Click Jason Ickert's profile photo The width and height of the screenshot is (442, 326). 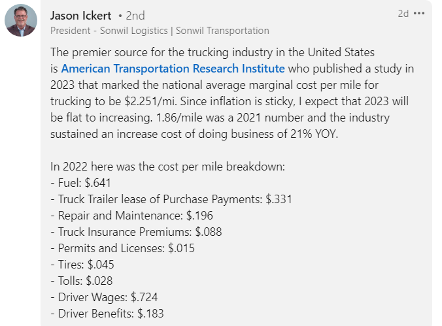point(20,21)
